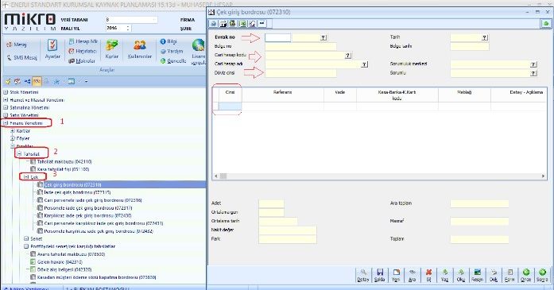Click the Form button in bottom toolbar
This screenshot has width=554, height=290.
[509, 275]
